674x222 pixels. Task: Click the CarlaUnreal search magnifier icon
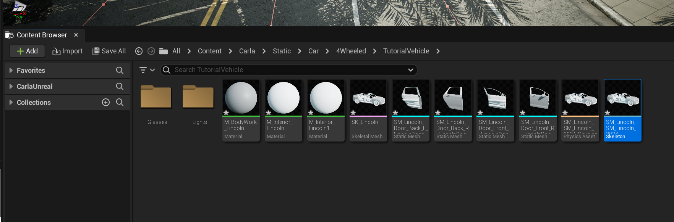pos(120,87)
